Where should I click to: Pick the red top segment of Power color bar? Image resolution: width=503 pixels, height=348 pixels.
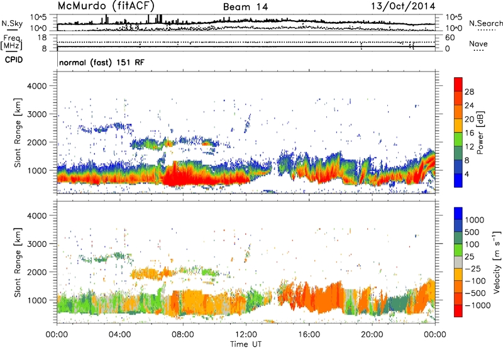[458, 84]
